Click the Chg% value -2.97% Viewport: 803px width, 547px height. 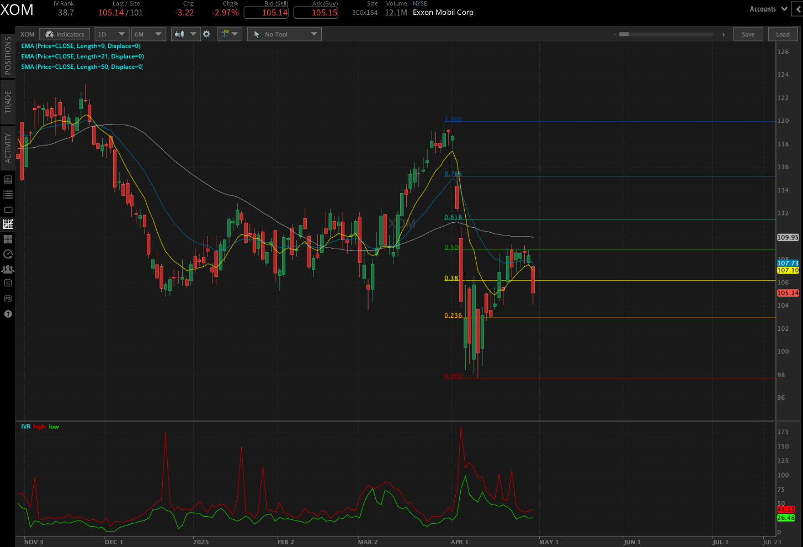[x=225, y=13]
